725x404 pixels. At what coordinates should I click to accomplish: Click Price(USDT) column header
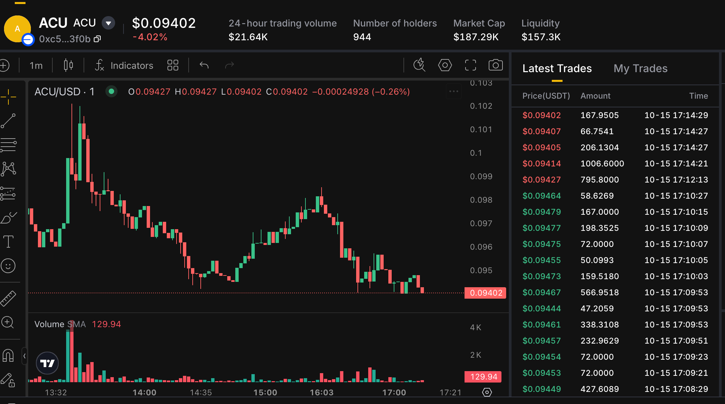pyautogui.click(x=546, y=96)
